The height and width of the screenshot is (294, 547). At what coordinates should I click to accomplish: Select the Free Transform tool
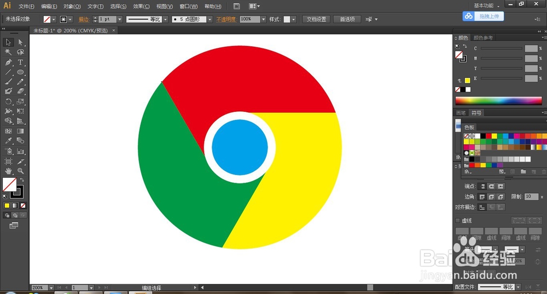click(20, 111)
